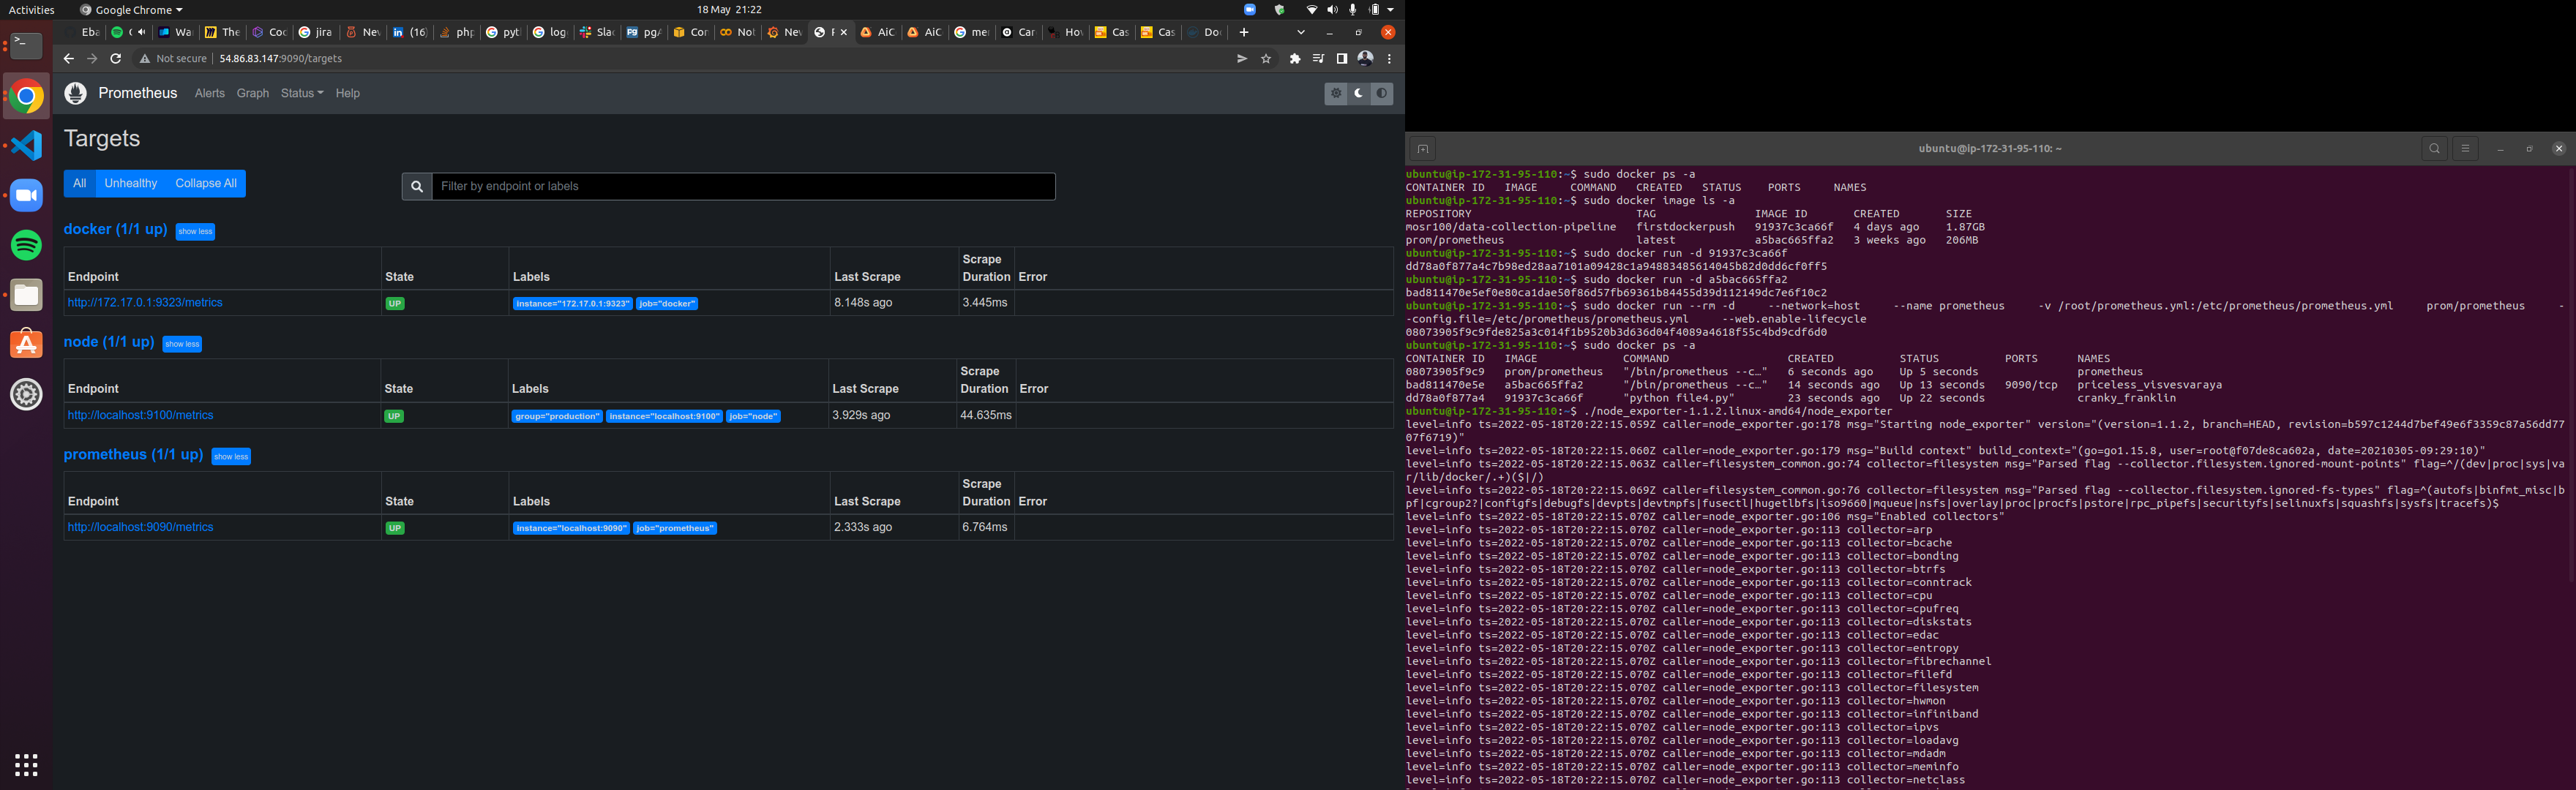Open the Status dropdown menu
Viewport: 2576px width, 790px height.
coord(301,93)
